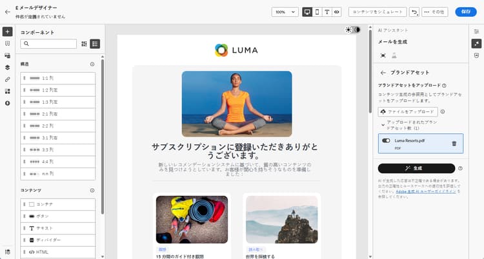Image resolution: width=484 pixels, height=259 pixels.
Task: Open the asset picker icon in left rail
Action: [x=7, y=55]
